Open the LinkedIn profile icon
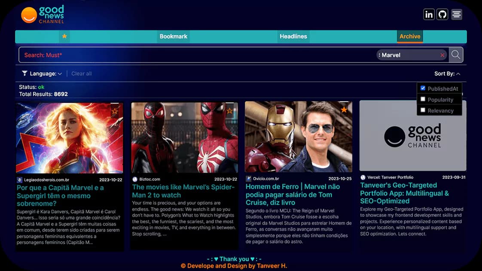The height and width of the screenshot is (271, 482). [429, 15]
